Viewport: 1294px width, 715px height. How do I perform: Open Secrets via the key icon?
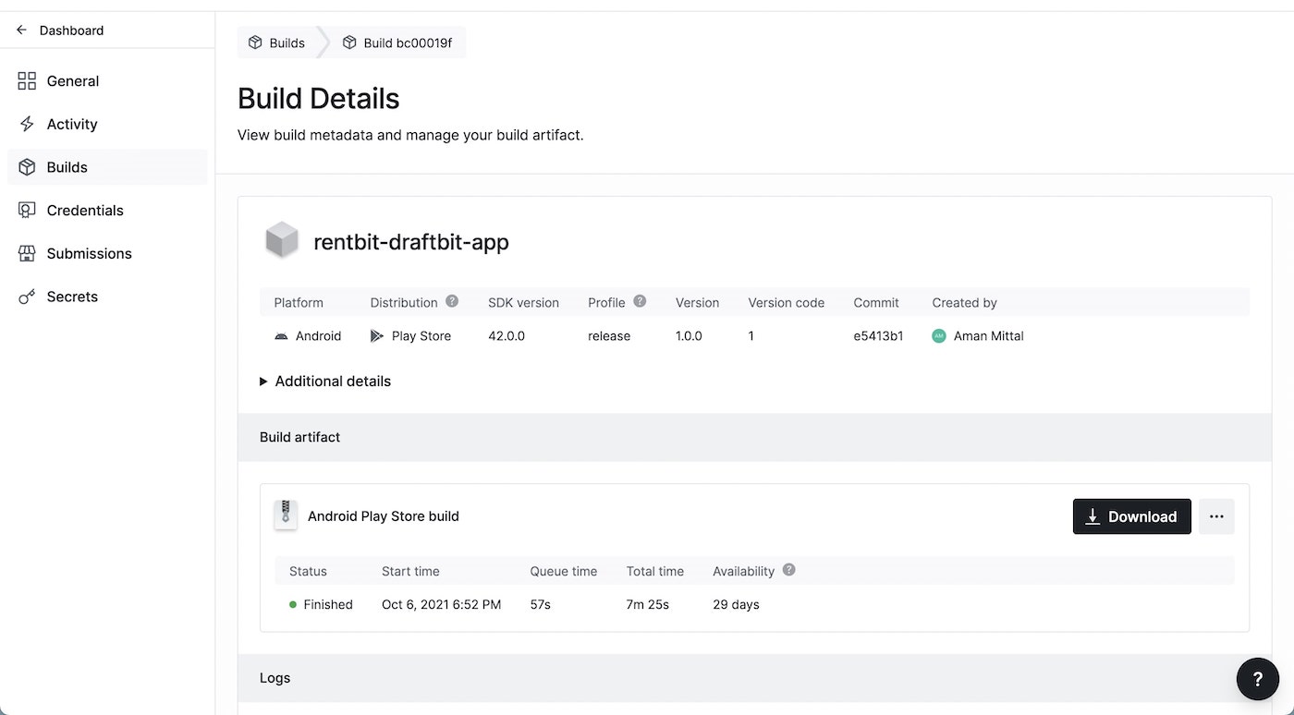point(27,297)
